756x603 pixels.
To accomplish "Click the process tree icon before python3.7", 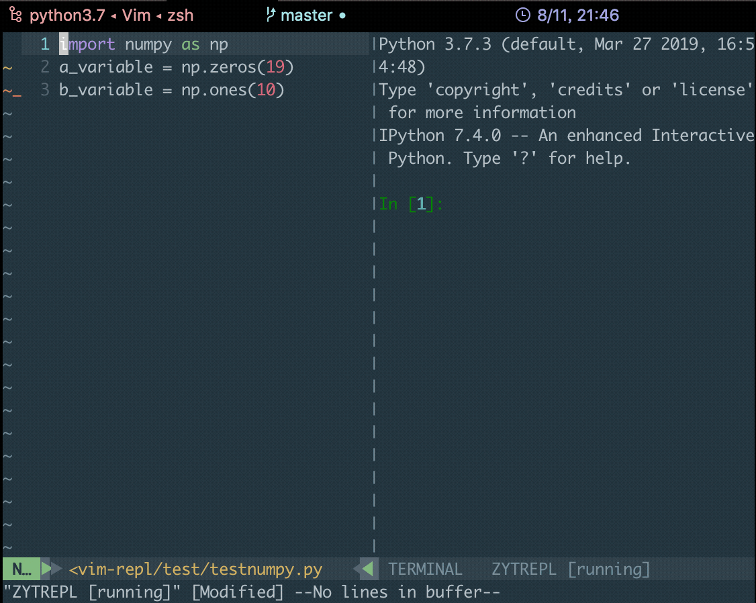I will 15,15.
